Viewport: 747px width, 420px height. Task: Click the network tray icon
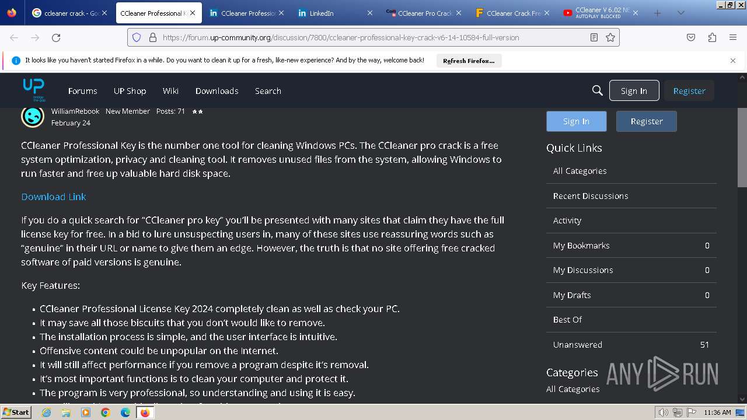(x=678, y=412)
